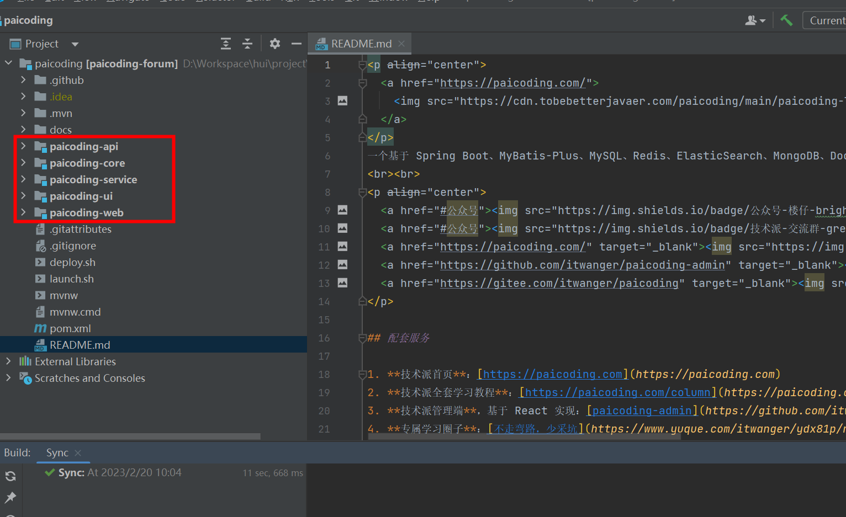Select the .gitignore file
This screenshot has width=846, height=517.
(73, 246)
